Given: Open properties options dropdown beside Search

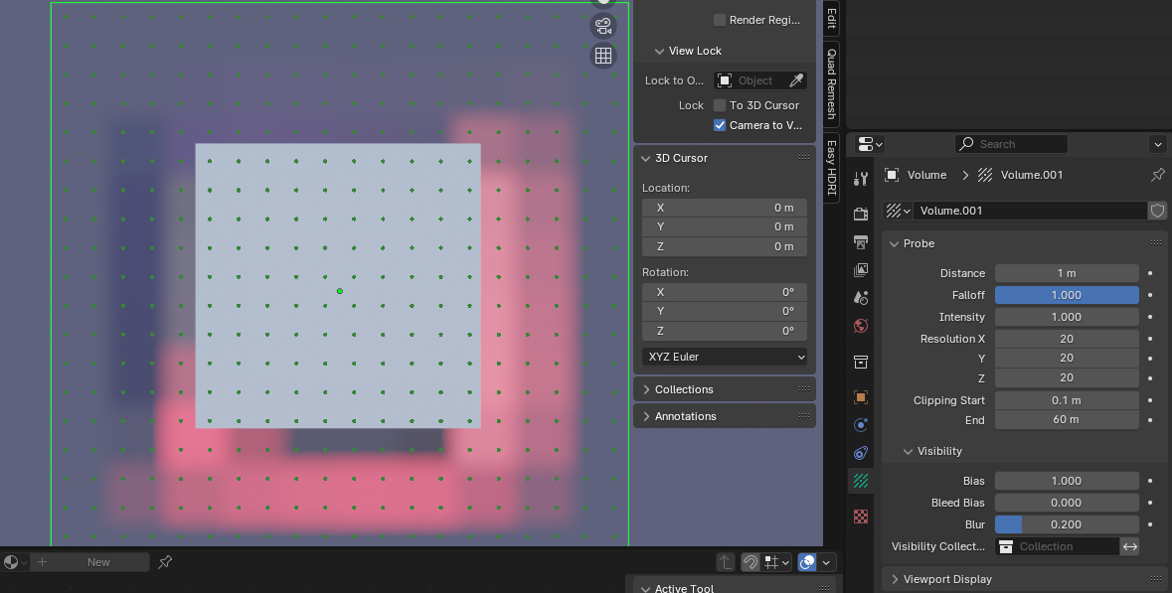Looking at the screenshot, I should point(1158,144).
